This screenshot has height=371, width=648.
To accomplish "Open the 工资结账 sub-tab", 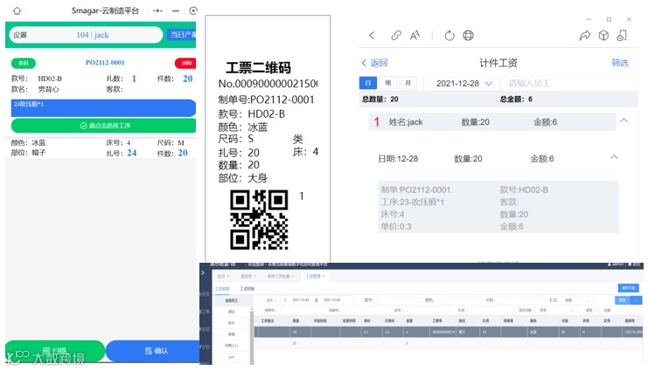I will (x=247, y=289).
